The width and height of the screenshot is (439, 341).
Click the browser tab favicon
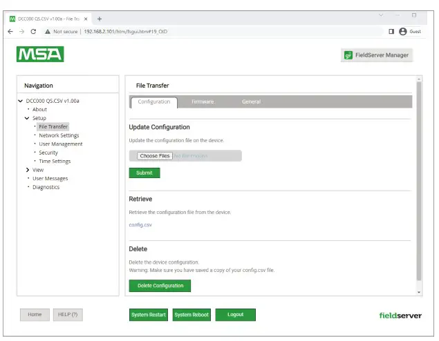12,19
